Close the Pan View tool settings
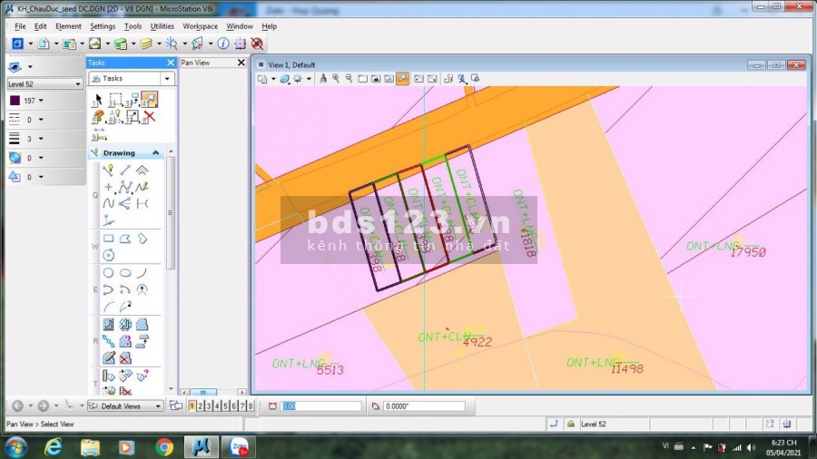Screen dimensions: 817x459 (x=241, y=63)
